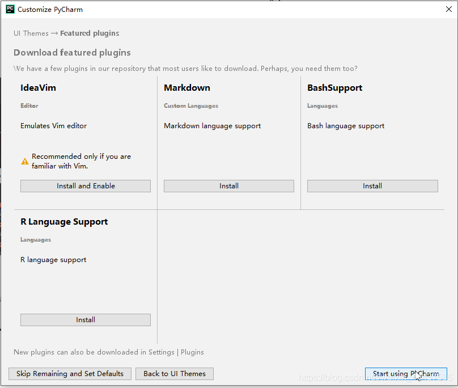Select the BashSupport plugin title
The width and height of the screenshot is (458, 388).
pyautogui.click(x=335, y=88)
